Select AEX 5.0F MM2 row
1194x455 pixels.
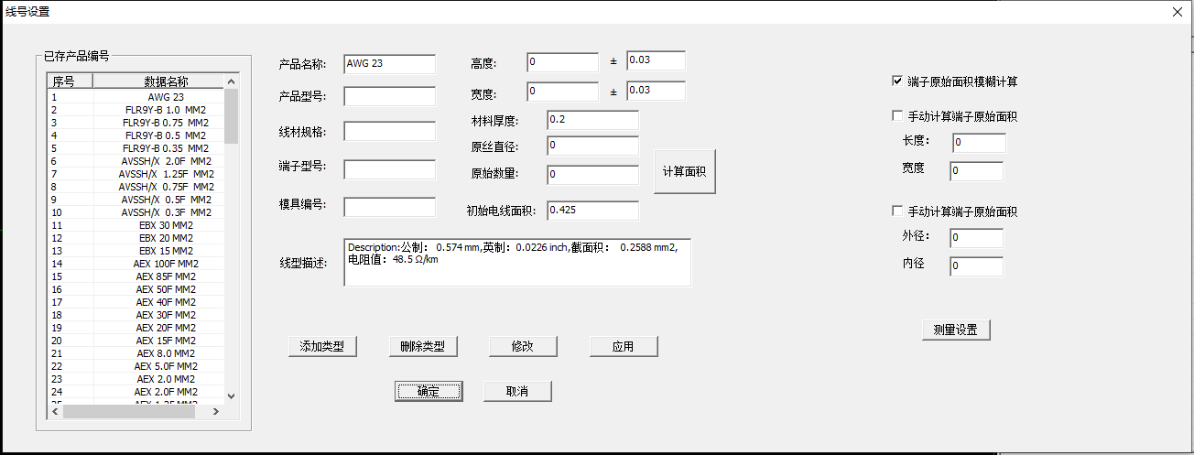pos(136,366)
